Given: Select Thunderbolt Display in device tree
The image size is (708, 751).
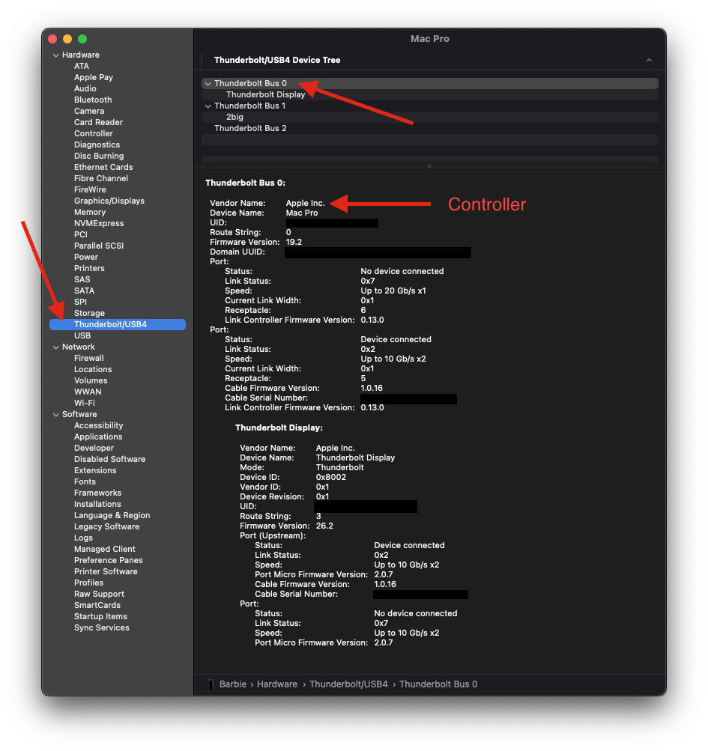Looking at the screenshot, I should click(x=265, y=94).
